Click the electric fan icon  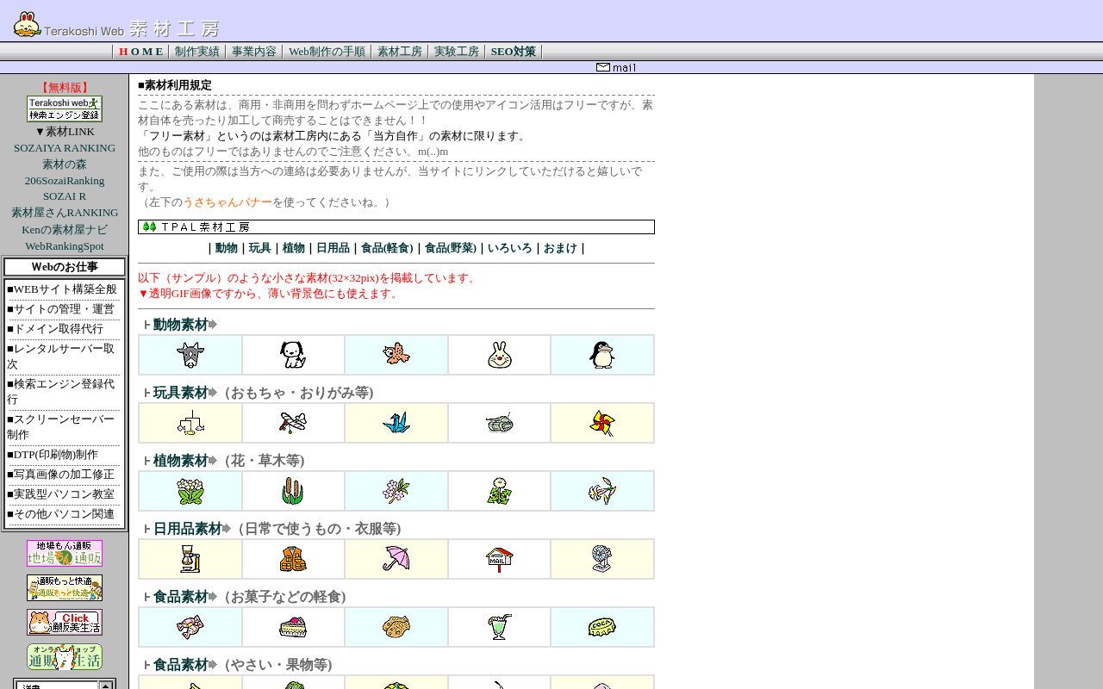(602, 559)
